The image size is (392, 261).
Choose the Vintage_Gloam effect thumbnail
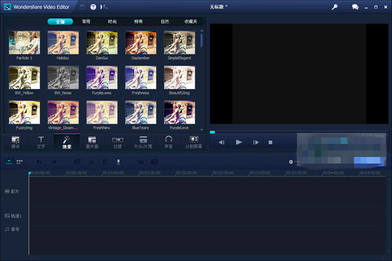point(63,113)
